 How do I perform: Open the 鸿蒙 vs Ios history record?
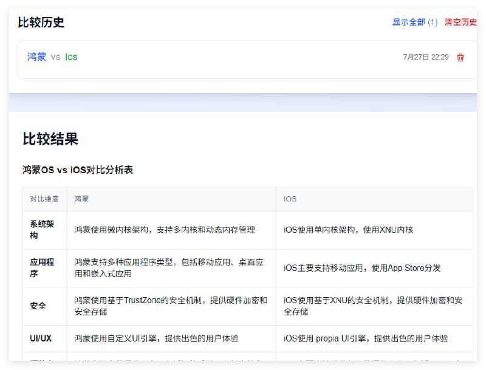pos(247,60)
